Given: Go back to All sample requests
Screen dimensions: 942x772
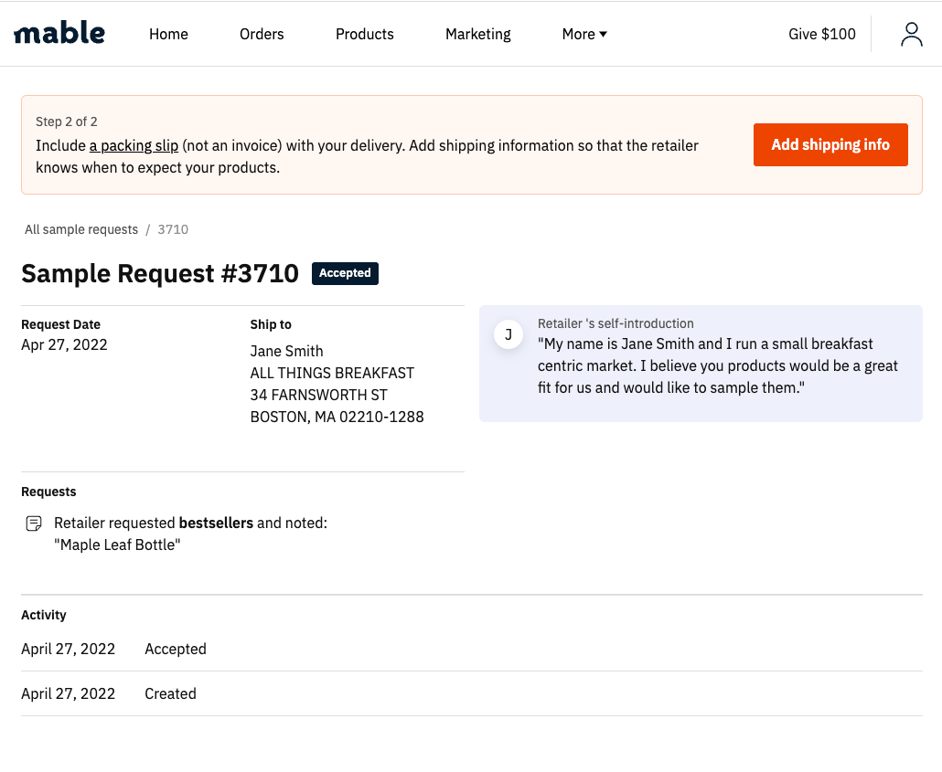Looking at the screenshot, I should (81, 229).
